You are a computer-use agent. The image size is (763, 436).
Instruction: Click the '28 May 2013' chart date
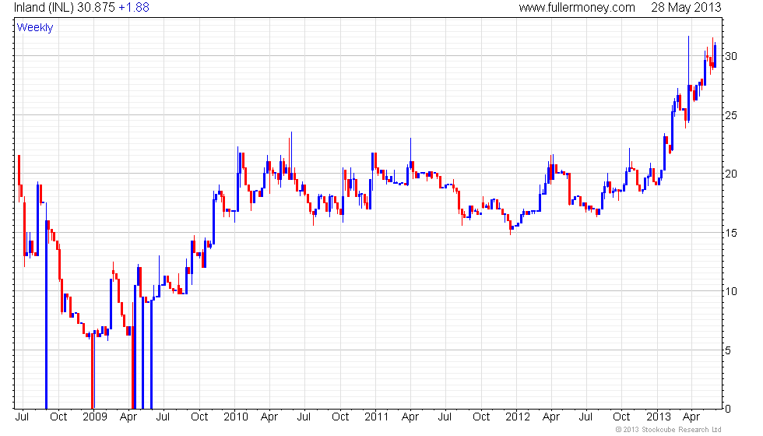tap(686, 8)
